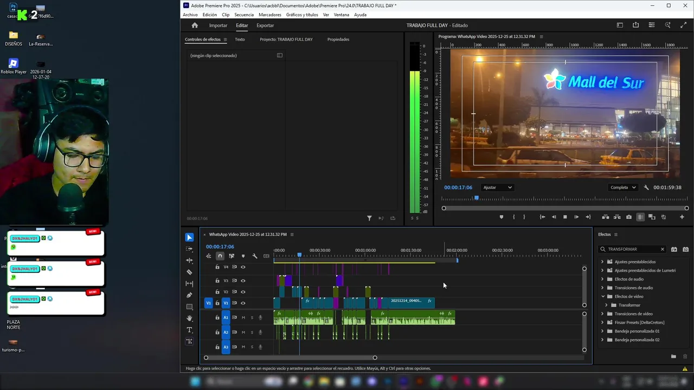Open the workspaces icon in header bar
The image size is (694, 390).
620,25
